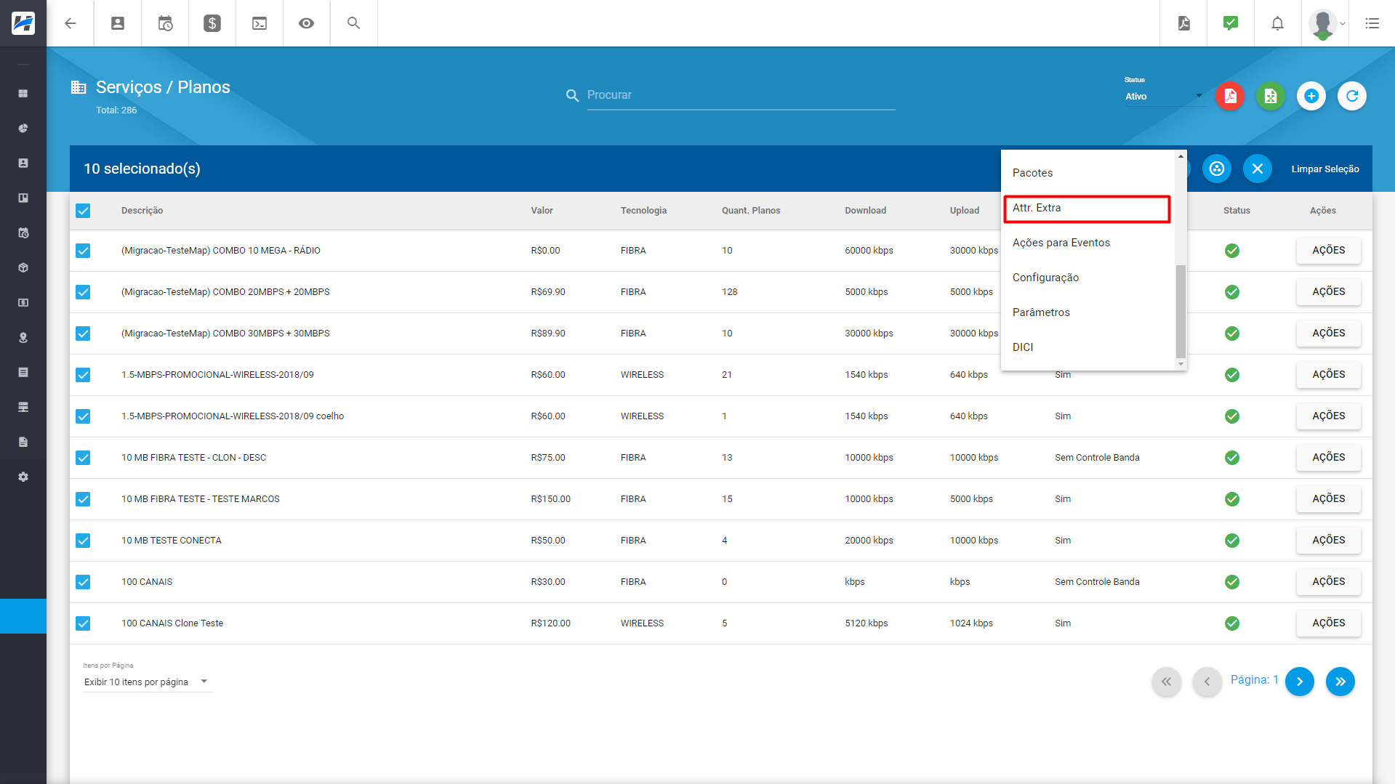Toggle the select-all header checkbox
Screen dimensions: 1395x784
tap(83, 211)
